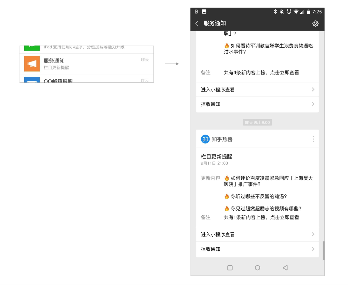Click the scrollbar thumb on phone screen
Screen dimensions: 348x285
click(x=324, y=251)
